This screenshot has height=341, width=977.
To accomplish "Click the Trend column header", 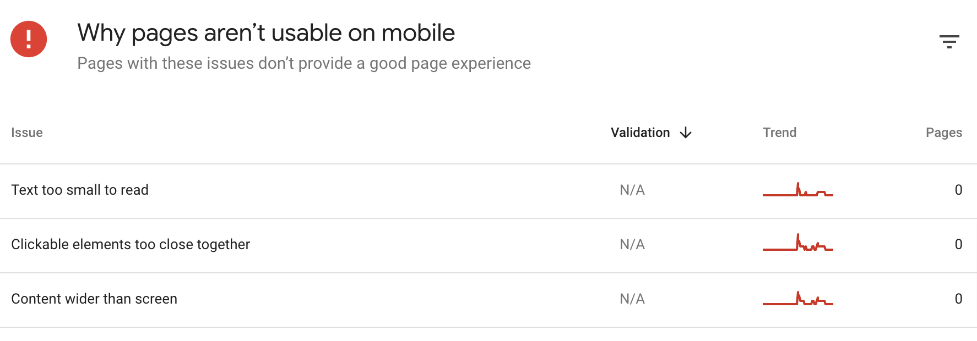I will (779, 133).
